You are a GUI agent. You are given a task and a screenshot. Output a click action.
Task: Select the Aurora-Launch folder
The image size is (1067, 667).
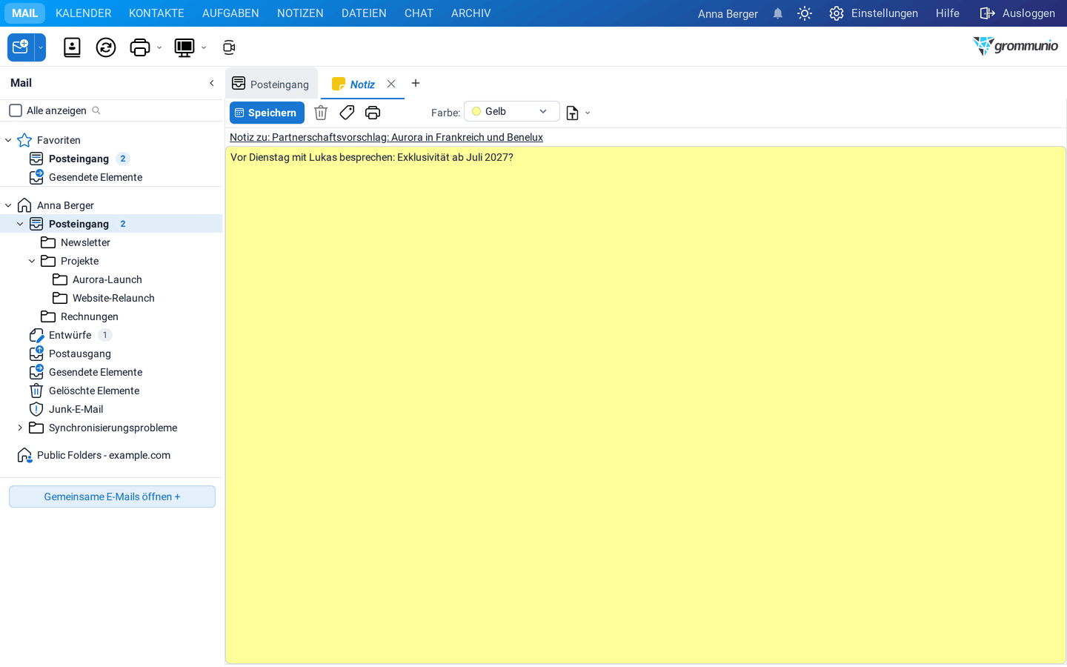[107, 279]
